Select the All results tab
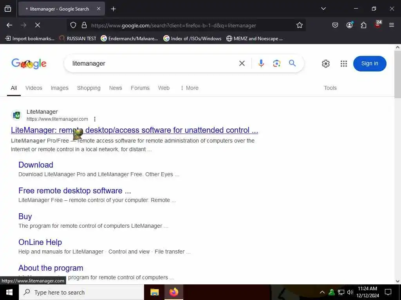 point(14,88)
